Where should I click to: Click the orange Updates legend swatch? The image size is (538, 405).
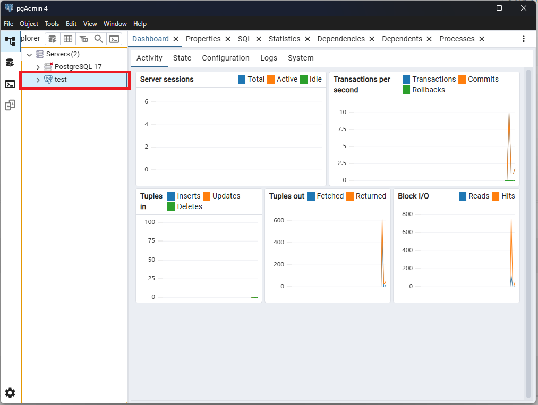pyautogui.click(x=206, y=196)
